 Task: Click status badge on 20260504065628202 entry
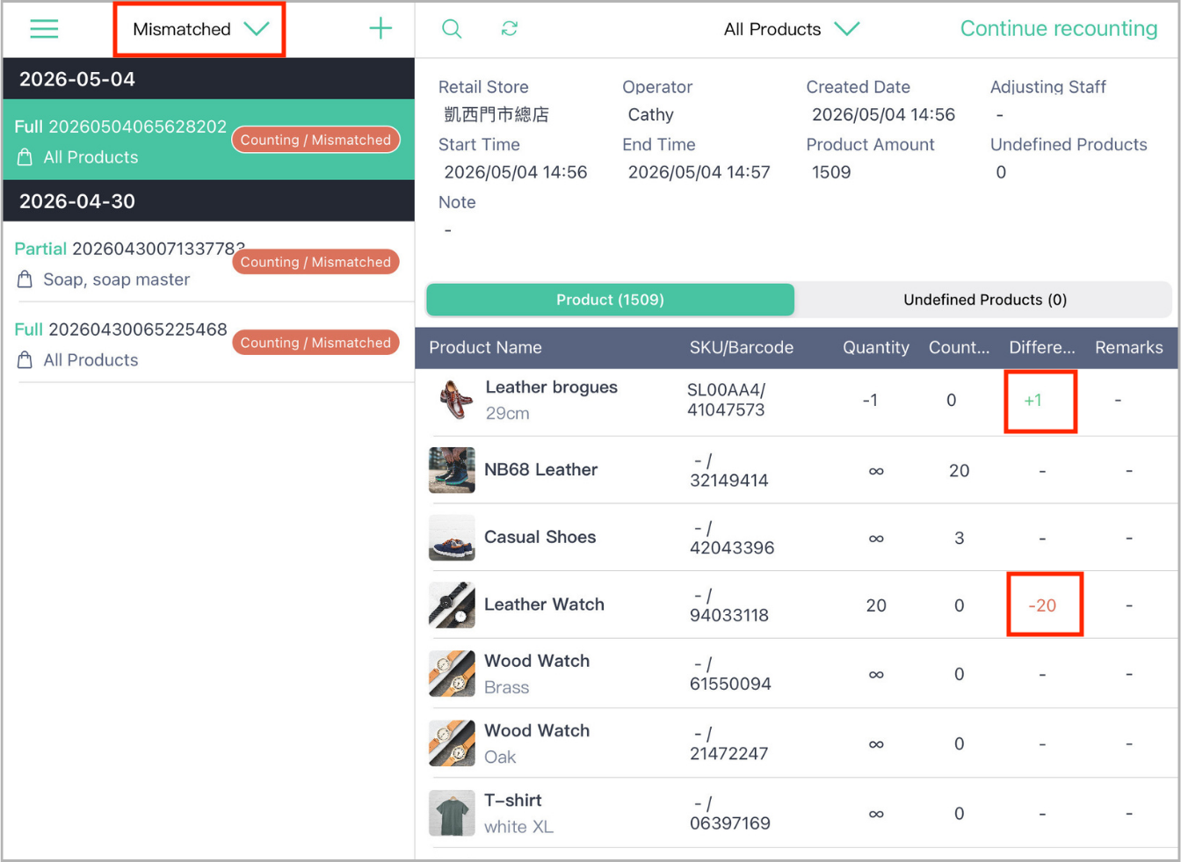point(315,140)
